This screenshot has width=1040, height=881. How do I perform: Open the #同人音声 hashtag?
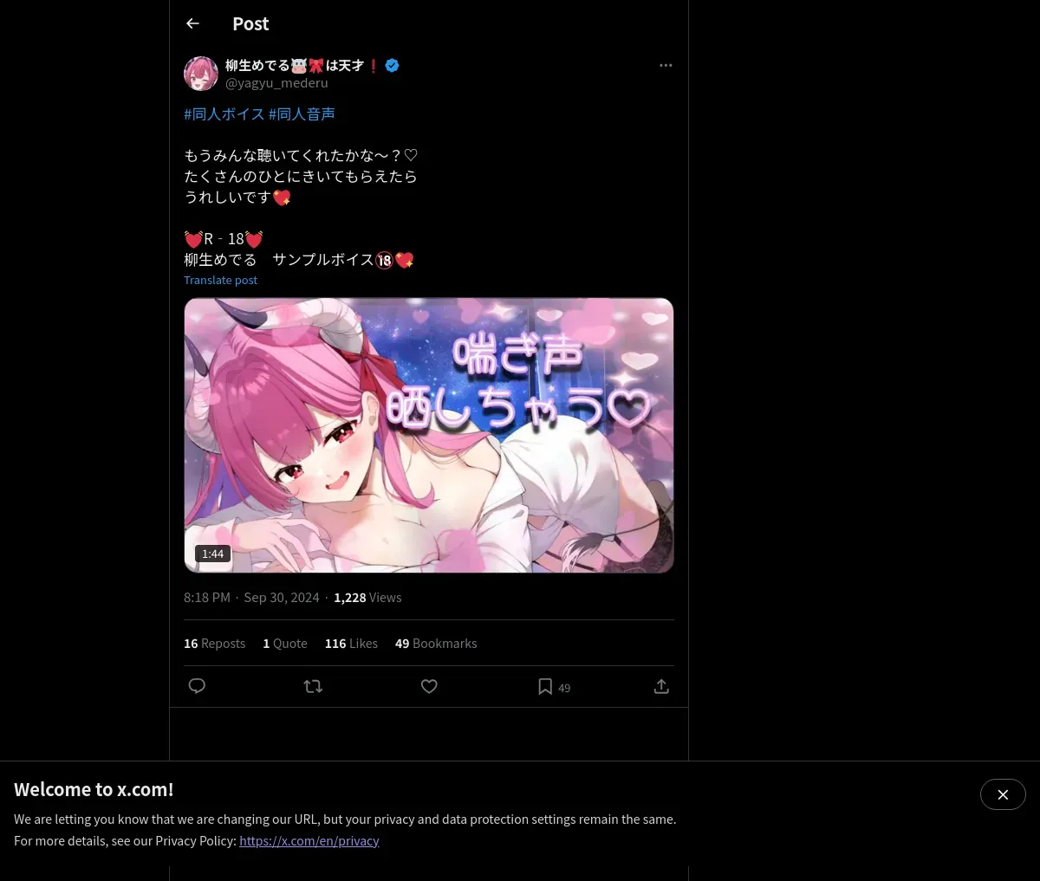(302, 114)
